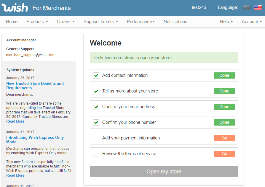The width and height of the screenshot is (265, 187).
Task: Open New Trusted Store Benefits article
Action: [x=35, y=86]
